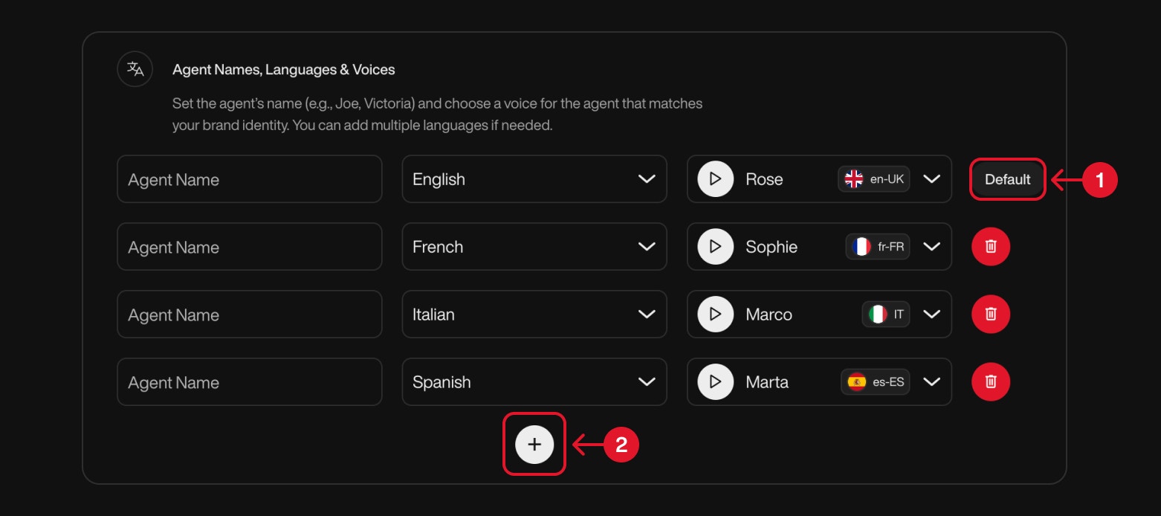Expand the voice selector for Marta
Screen dimensions: 1161x516
pyautogui.click(x=932, y=381)
